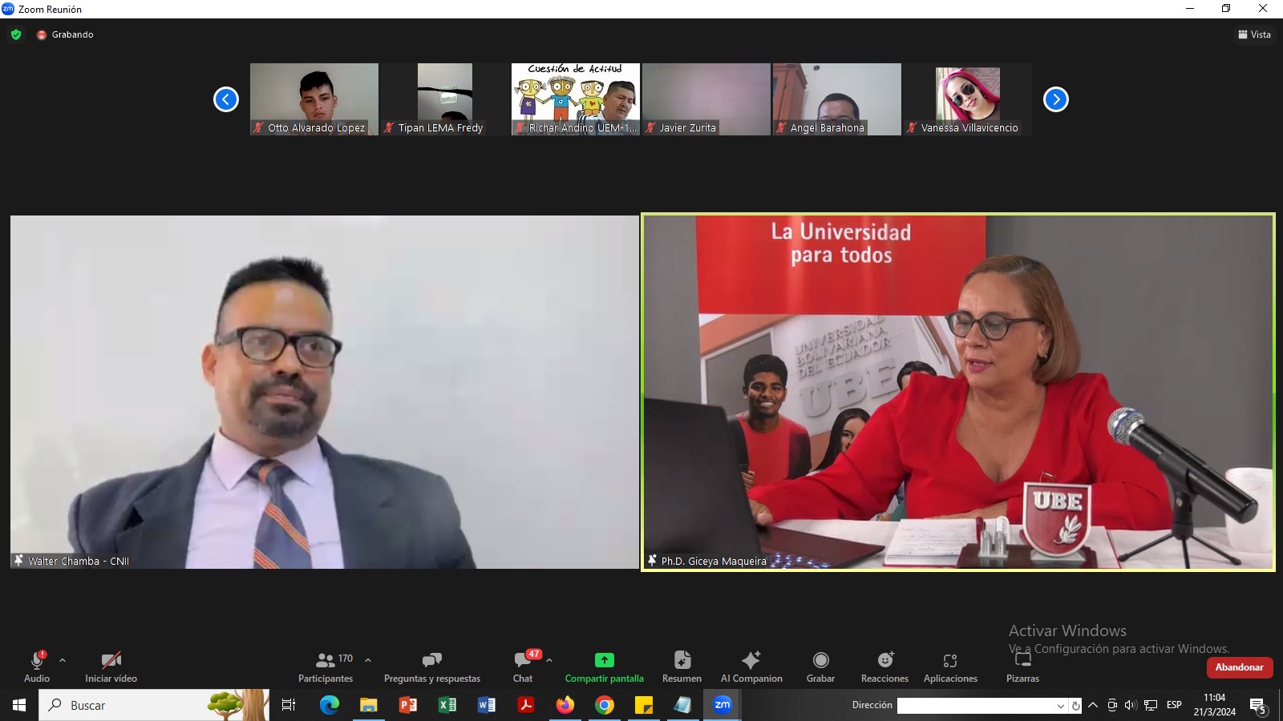This screenshot has height=721, width=1283.
Task: Launch AI Companion
Action: pyautogui.click(x=751, y=667)
